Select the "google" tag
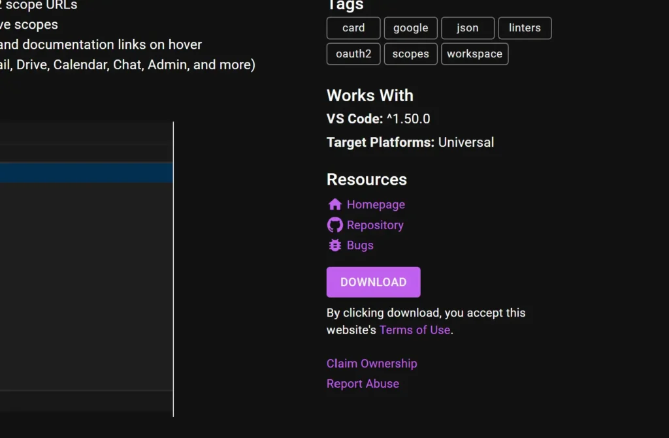The width and height of the screenshot is (669, 438). pos(410,28)
